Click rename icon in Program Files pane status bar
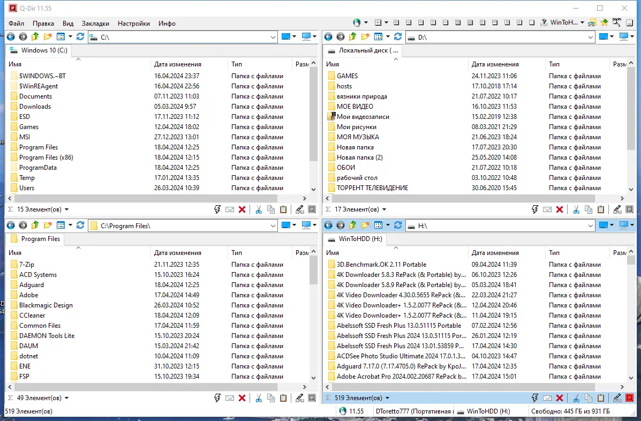 click(x=230, y=398)
